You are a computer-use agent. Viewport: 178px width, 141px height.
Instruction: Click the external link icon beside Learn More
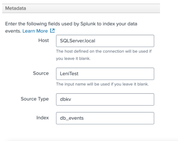tap(52, 31)
